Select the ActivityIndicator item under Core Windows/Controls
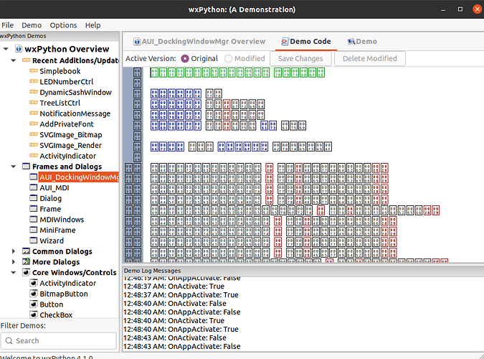Viewport: 484px width, 359px height. coord(67,283)
